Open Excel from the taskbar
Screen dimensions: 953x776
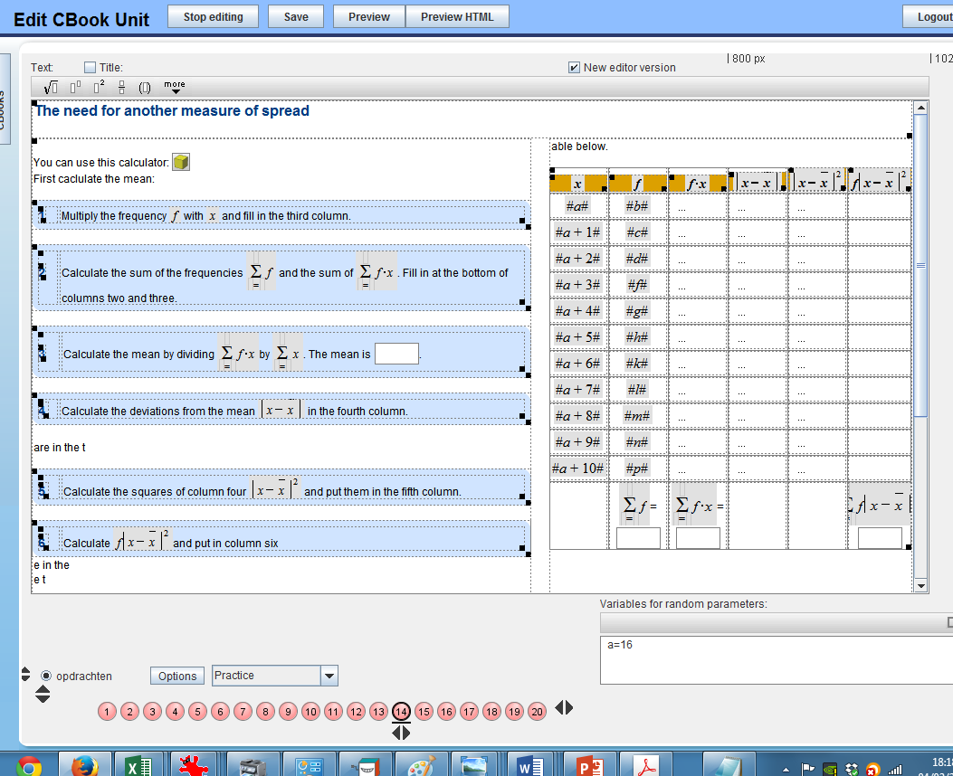click(138, 766)
